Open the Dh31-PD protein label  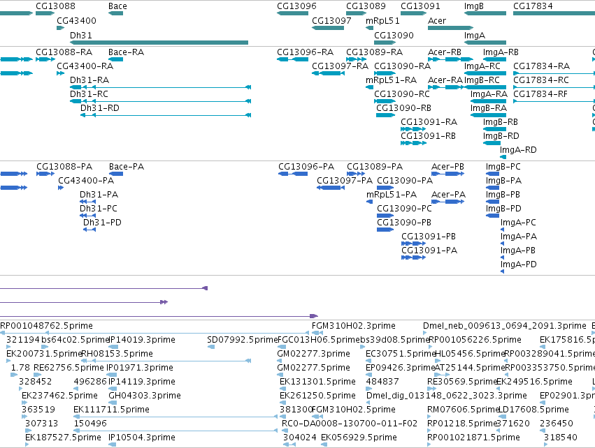coord(102,223)
